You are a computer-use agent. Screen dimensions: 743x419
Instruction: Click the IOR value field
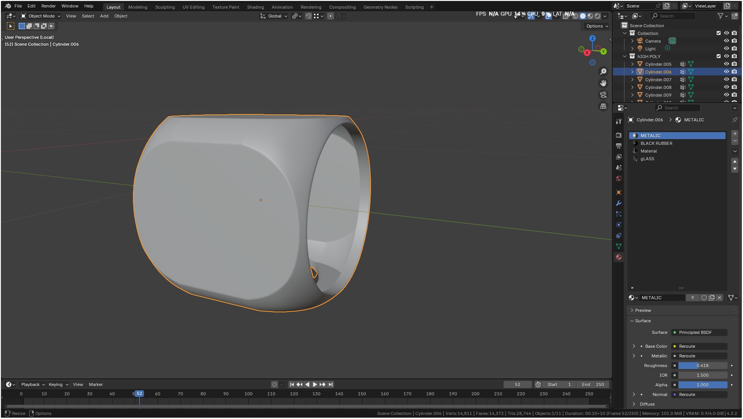(x=703, y=376)
